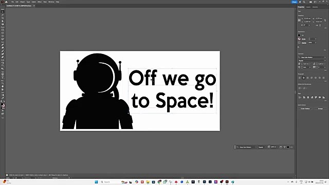The width and height of the screenshot is (329, 185).
Task: Click vertical align top icon in Align
Action: point(316,97)
